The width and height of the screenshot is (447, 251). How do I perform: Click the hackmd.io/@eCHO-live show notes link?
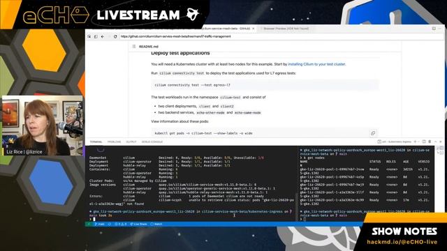(x=402, y=242)
